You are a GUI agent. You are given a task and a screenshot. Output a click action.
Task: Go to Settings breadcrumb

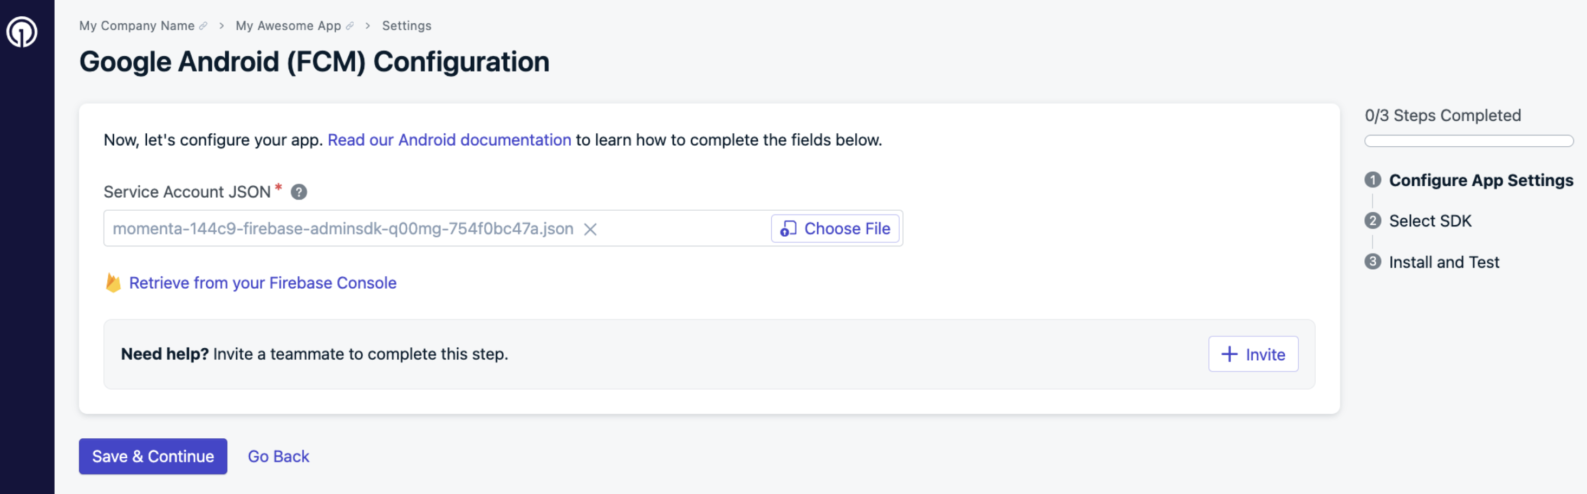(x=407, y=26)
